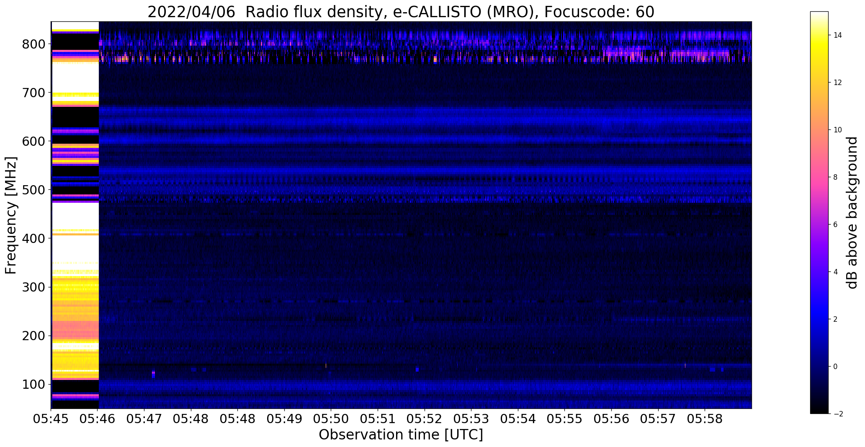This screenshot has width=865, height=447.
Task: Click the 05:46 time tick label
Action: (x=98, y=419)
